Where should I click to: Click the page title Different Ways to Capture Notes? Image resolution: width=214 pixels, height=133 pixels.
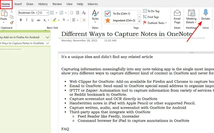click(x=127, y=34)
